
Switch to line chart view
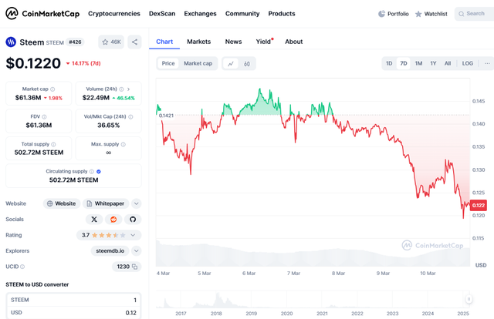click(x=231, y=63)
